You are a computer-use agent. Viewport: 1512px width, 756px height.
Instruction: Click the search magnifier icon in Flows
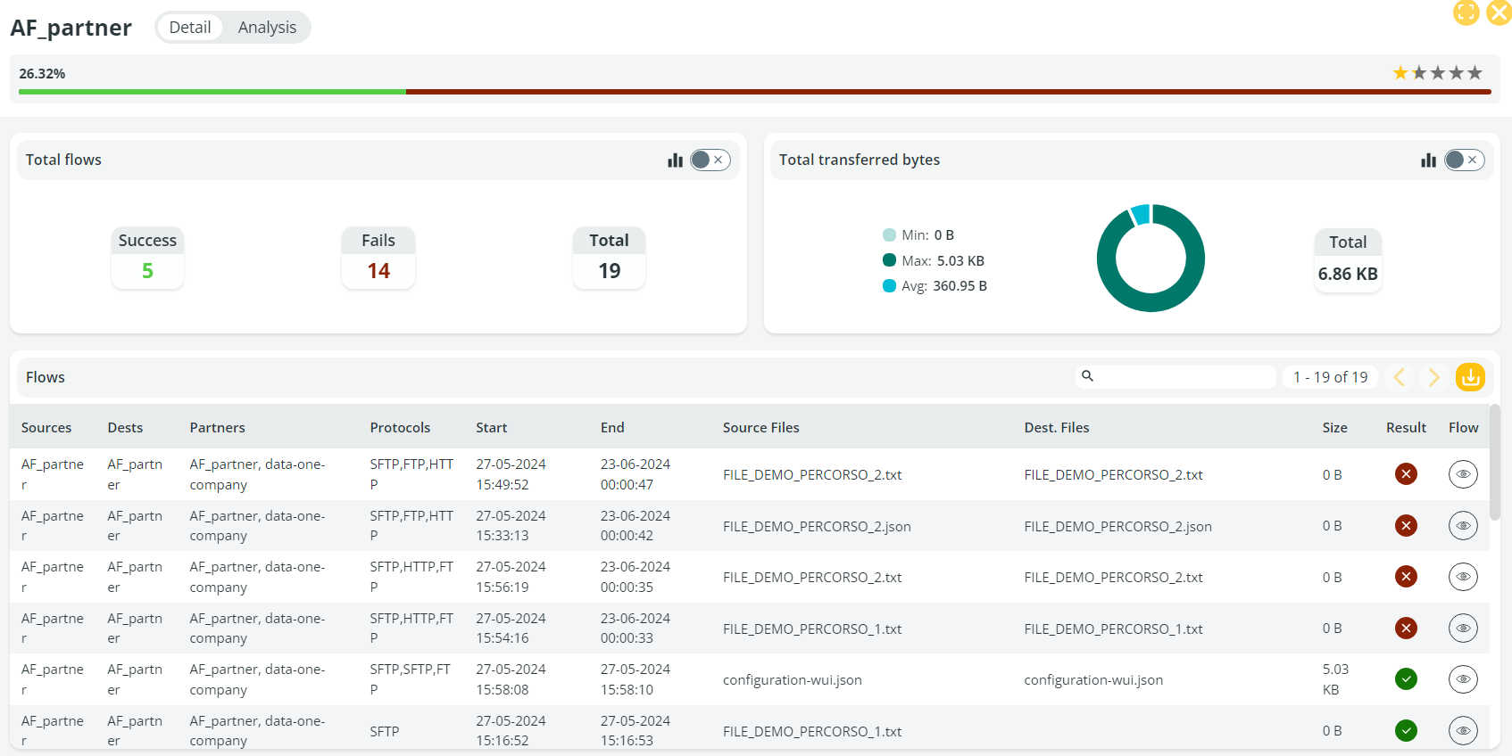(1087, 376)
